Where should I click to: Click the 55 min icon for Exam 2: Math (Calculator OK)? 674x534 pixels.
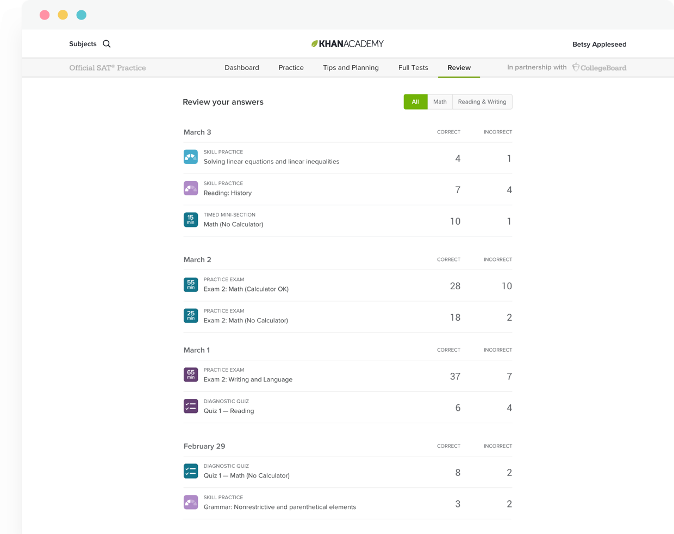click(191, 284)
